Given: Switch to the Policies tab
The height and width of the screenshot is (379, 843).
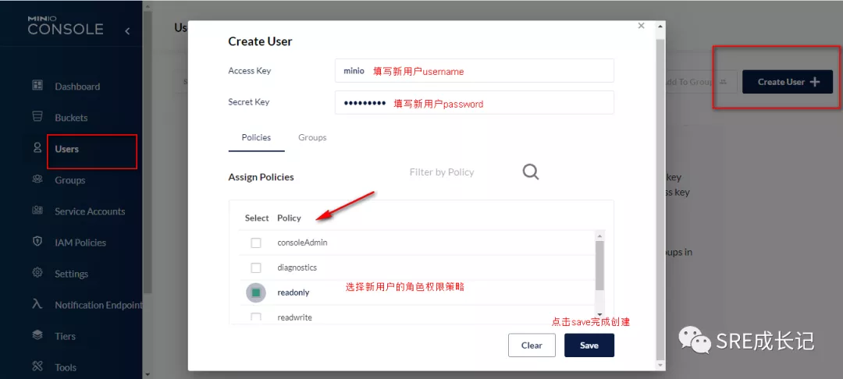Looking at the screenshot, I should point(257,137).
